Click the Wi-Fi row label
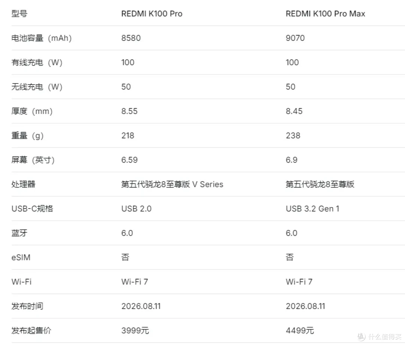The height and width of the screenshot is (345, 405). point(21,282)
